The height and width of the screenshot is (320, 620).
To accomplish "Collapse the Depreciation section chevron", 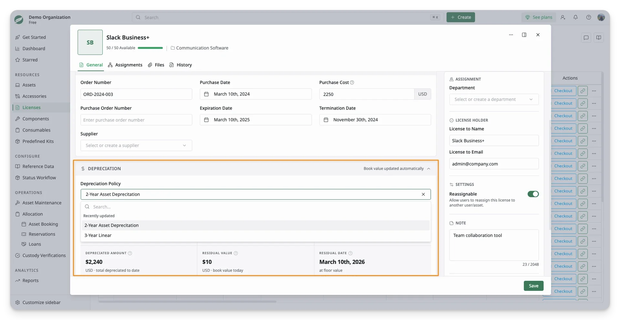I will coord(429,169).
